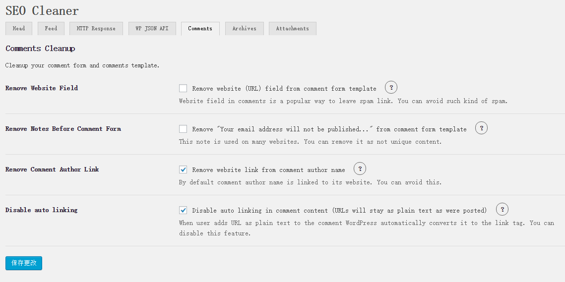Click the Disable auto linking row title
The image size is (565, 282).
pos(41,210)
